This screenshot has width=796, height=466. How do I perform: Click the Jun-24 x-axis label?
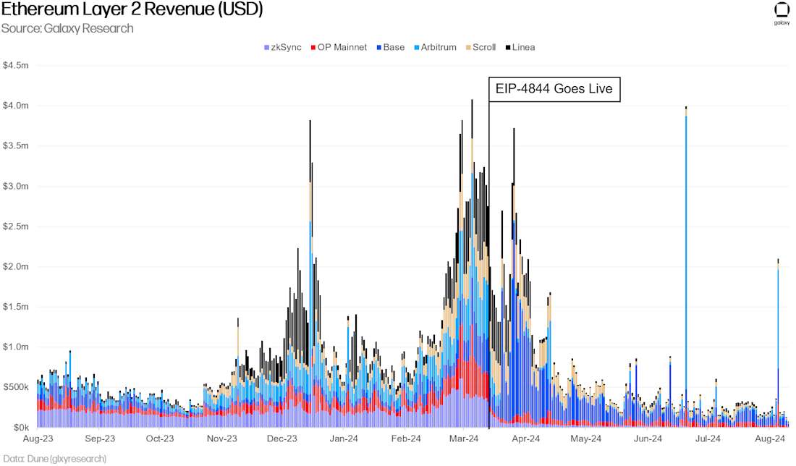[x=648, y=439]
